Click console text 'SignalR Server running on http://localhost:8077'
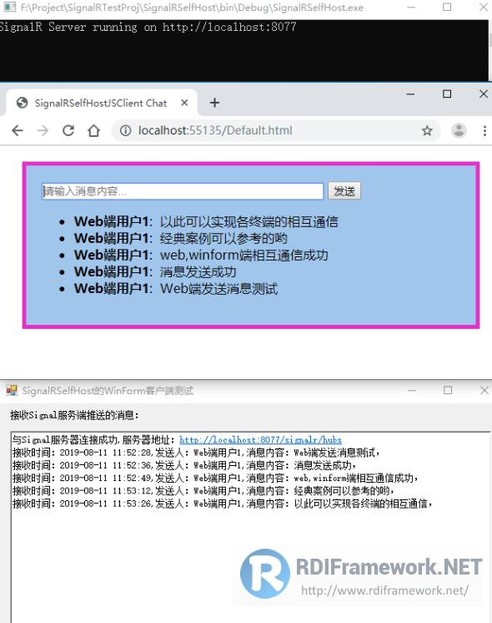Viewport: 492px width, 623px height. (148, 27)
